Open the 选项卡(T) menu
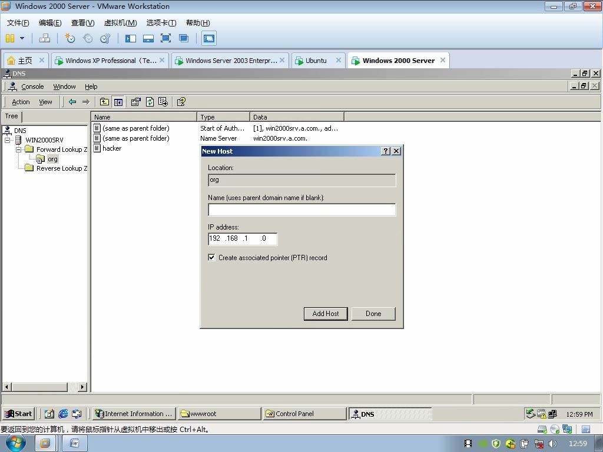The image size is (603, 452). pos(161,23)
